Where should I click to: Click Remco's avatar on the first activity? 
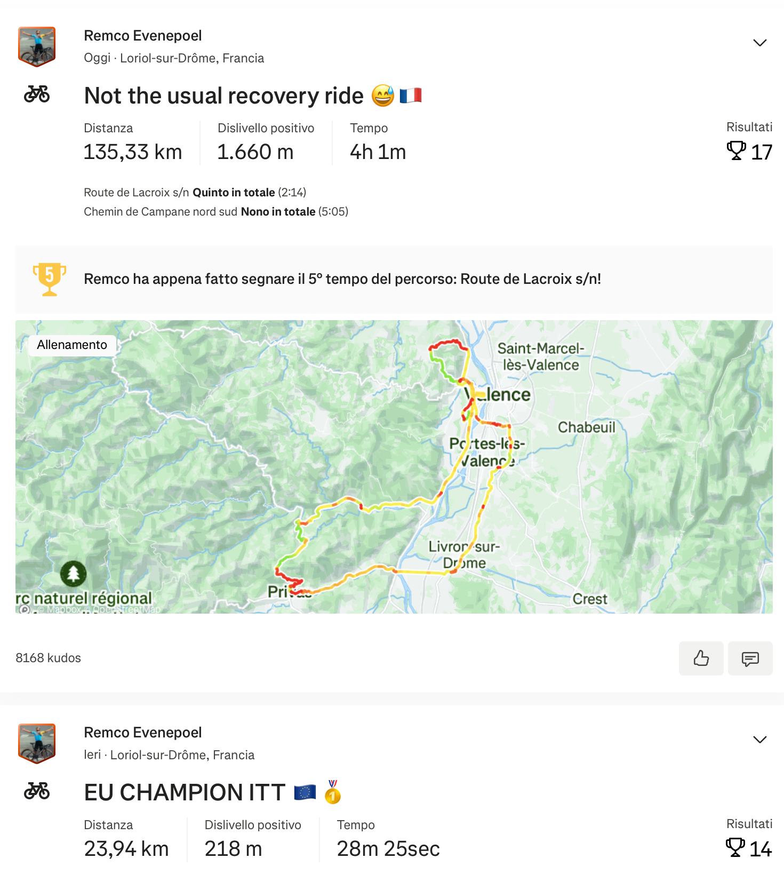37,46
